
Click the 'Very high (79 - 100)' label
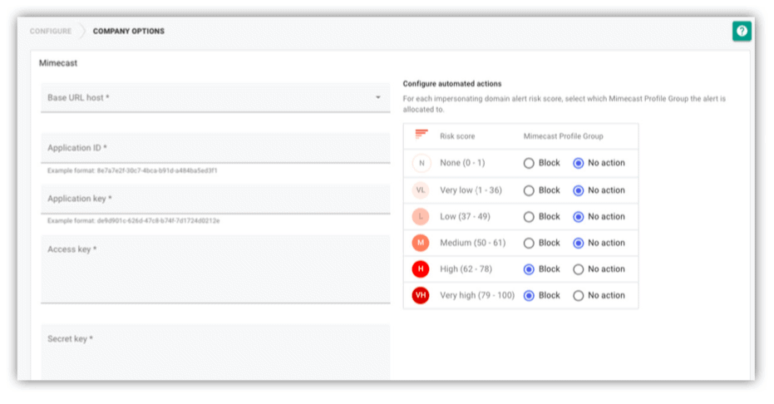(477, 295)
